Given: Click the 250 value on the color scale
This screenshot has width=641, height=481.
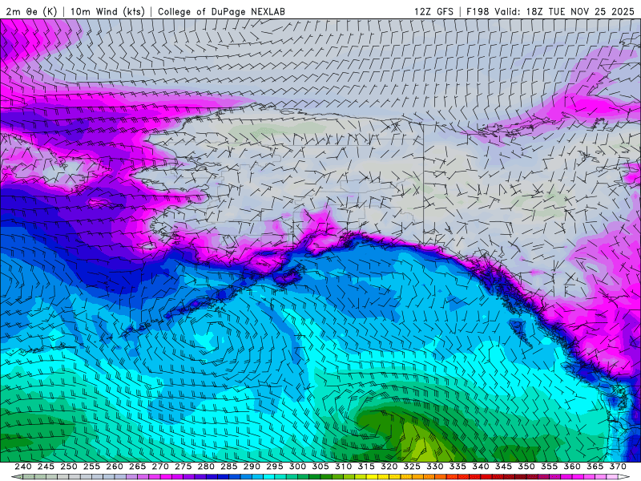Looking at the screenshot, I should pyautogui.click(x=69, y=467).
